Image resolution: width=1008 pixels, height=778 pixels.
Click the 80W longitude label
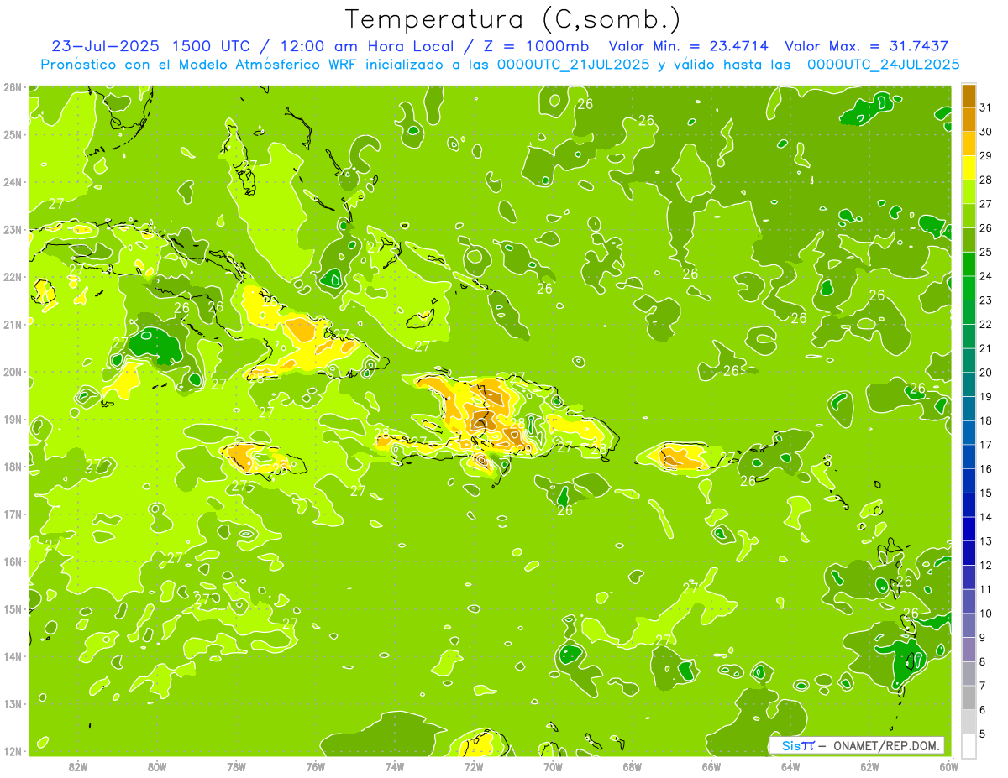coord(157,767)
